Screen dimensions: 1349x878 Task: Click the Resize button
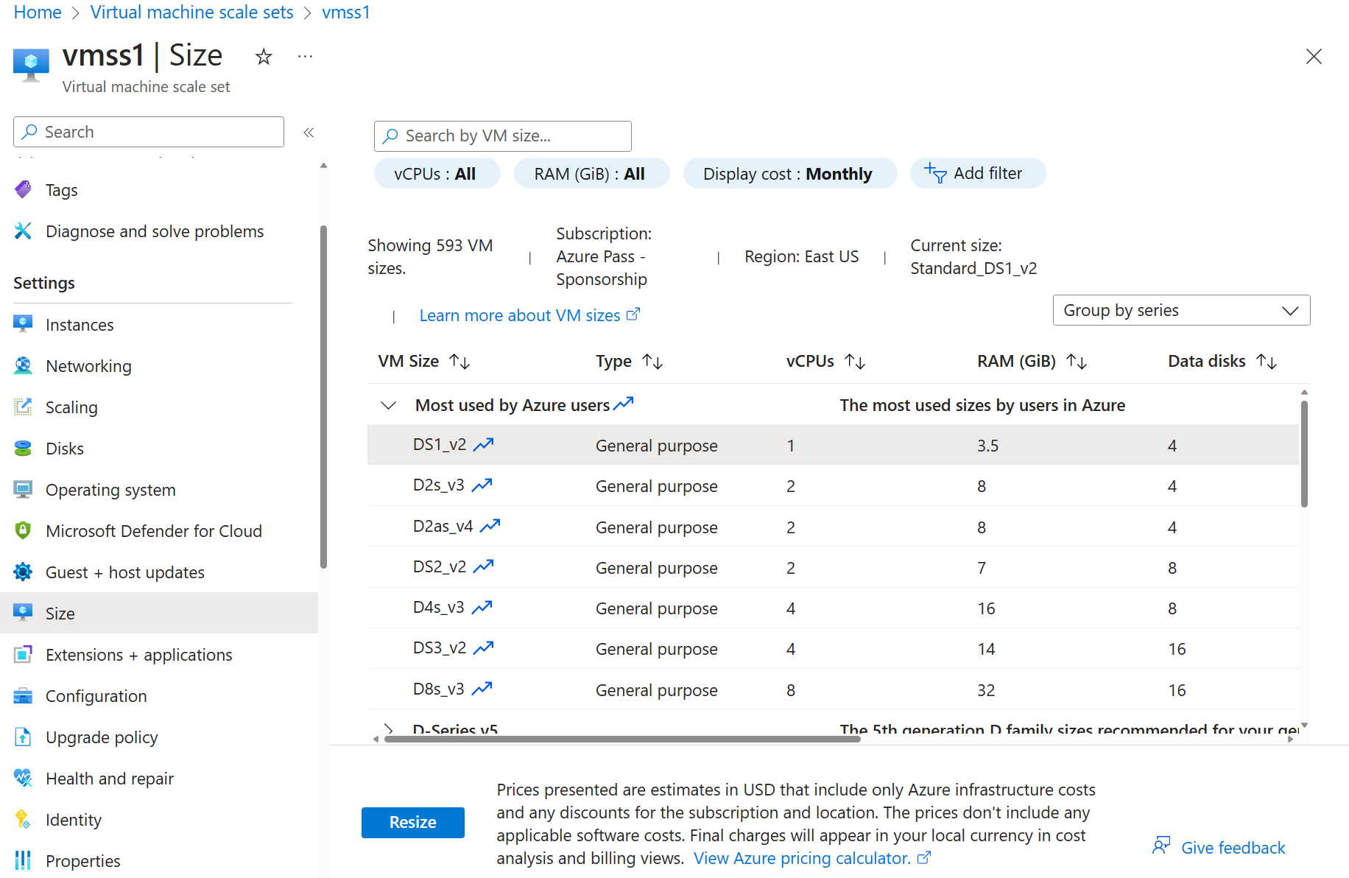[x=412, y=822]
